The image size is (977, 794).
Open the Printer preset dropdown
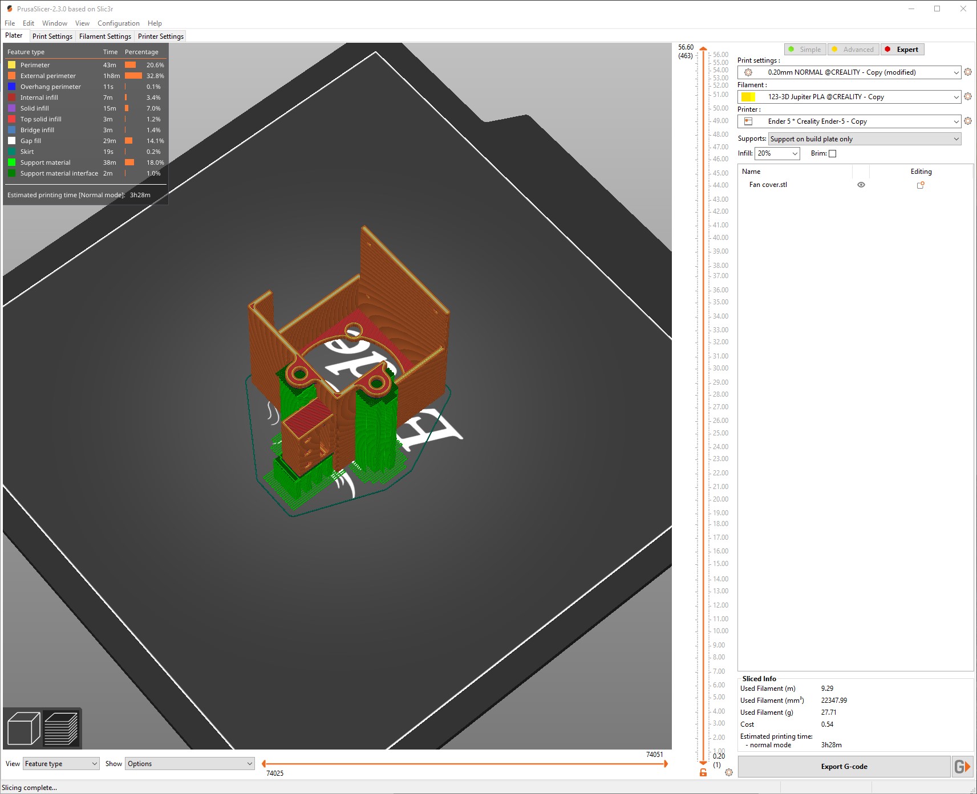849,121
